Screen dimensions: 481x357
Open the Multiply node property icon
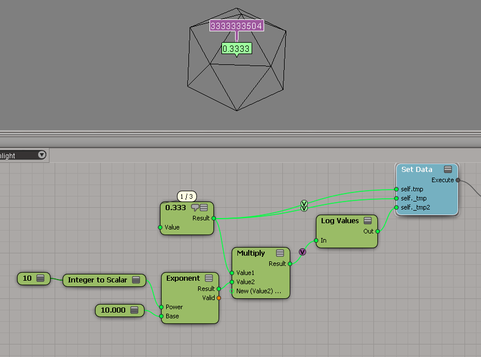click(280, 253)
